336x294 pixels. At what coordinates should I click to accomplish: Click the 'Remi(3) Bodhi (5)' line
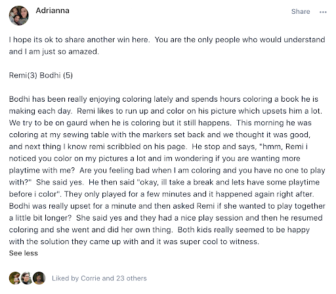[41, 75]
